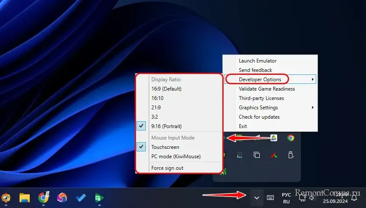Open Microsoft To Do from the taskbar
The image size is (366, 208).
[81, 197]
